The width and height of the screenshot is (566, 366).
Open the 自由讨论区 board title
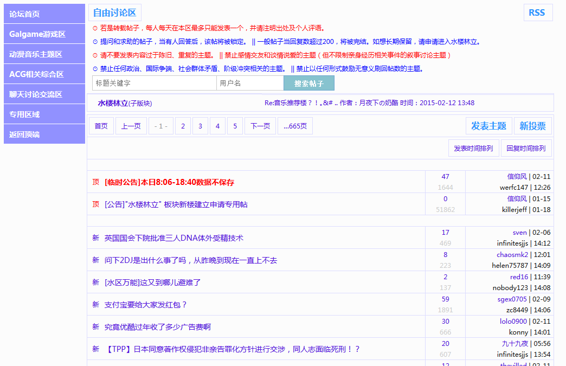tap(115, 12)
